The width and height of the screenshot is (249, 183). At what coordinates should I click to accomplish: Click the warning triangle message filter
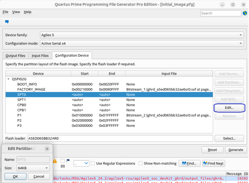[x=55, y=161]
